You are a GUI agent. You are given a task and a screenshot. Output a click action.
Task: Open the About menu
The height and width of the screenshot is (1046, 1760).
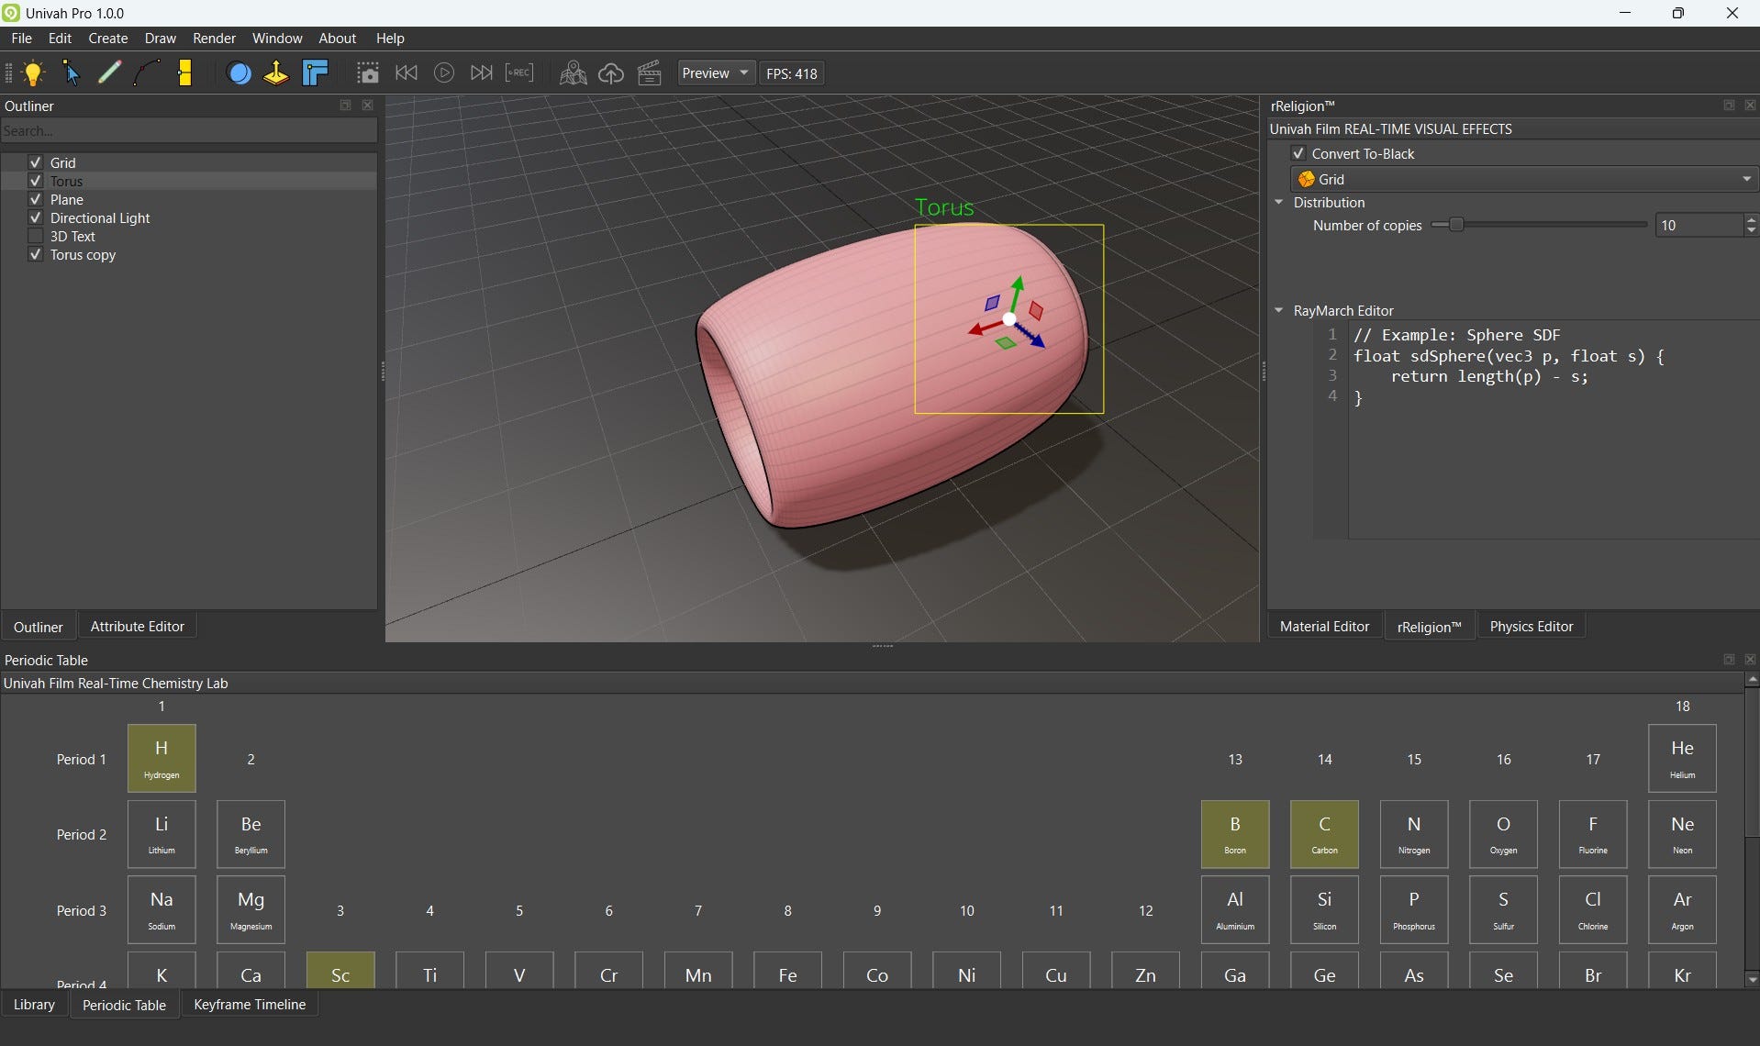[338, 39]
